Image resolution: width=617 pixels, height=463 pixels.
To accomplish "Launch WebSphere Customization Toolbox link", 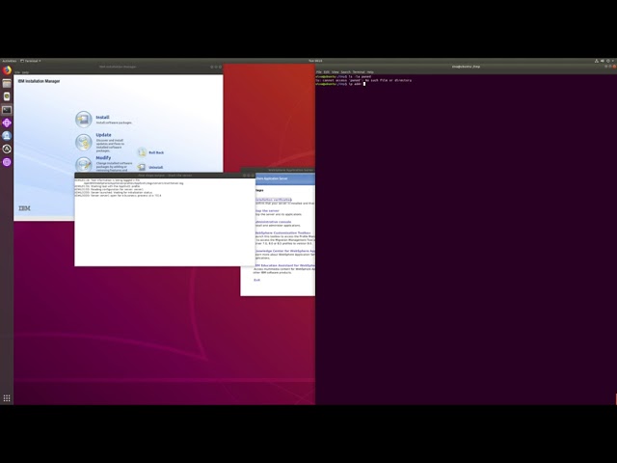I will tap(282, 232).
